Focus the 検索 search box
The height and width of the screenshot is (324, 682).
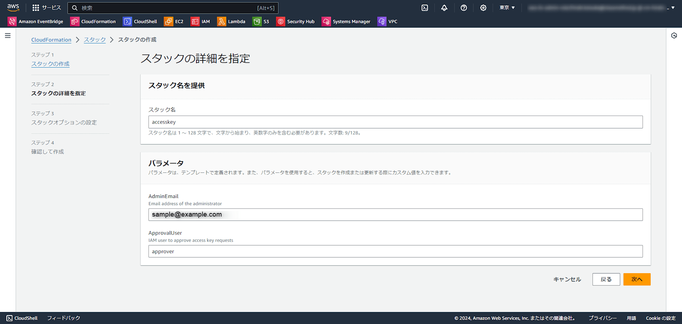[x=173, y=8]
